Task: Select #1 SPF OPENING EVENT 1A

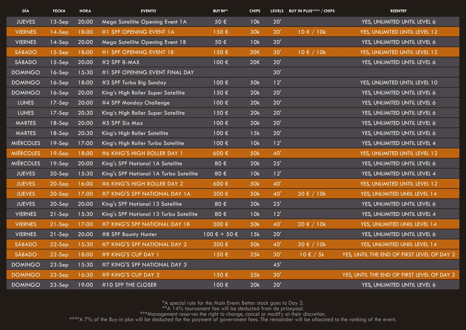Action: point(138,32)
